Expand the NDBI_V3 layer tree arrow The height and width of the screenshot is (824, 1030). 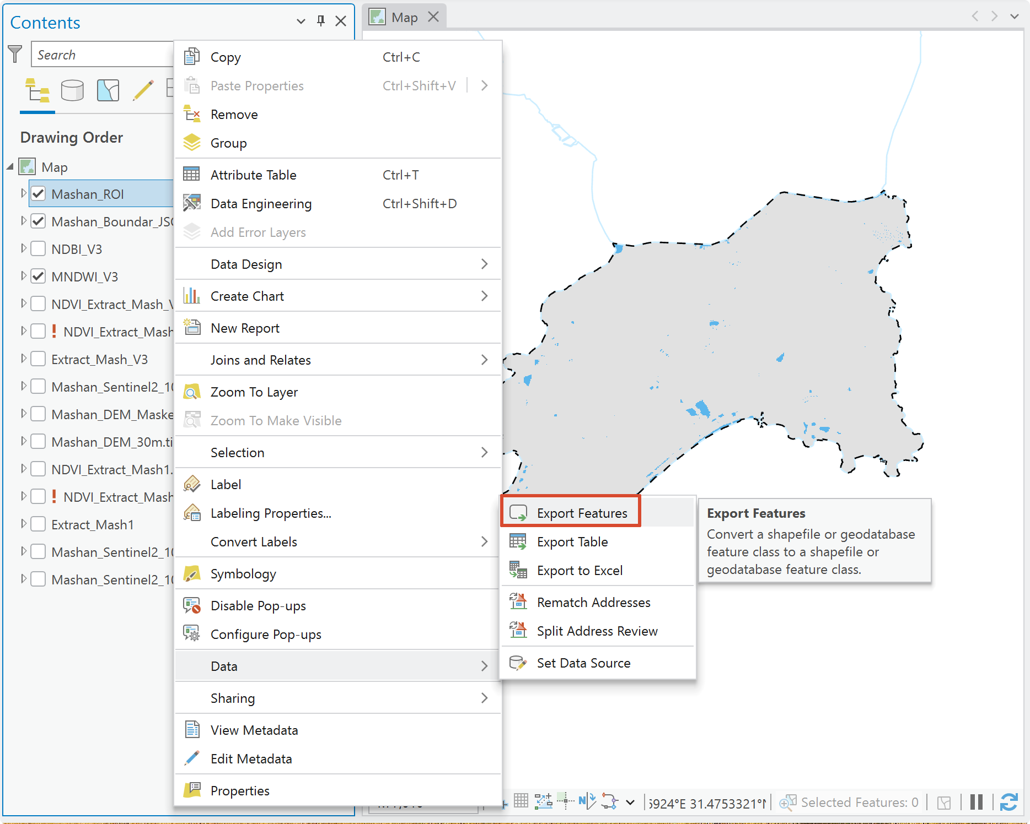(23, 248)
